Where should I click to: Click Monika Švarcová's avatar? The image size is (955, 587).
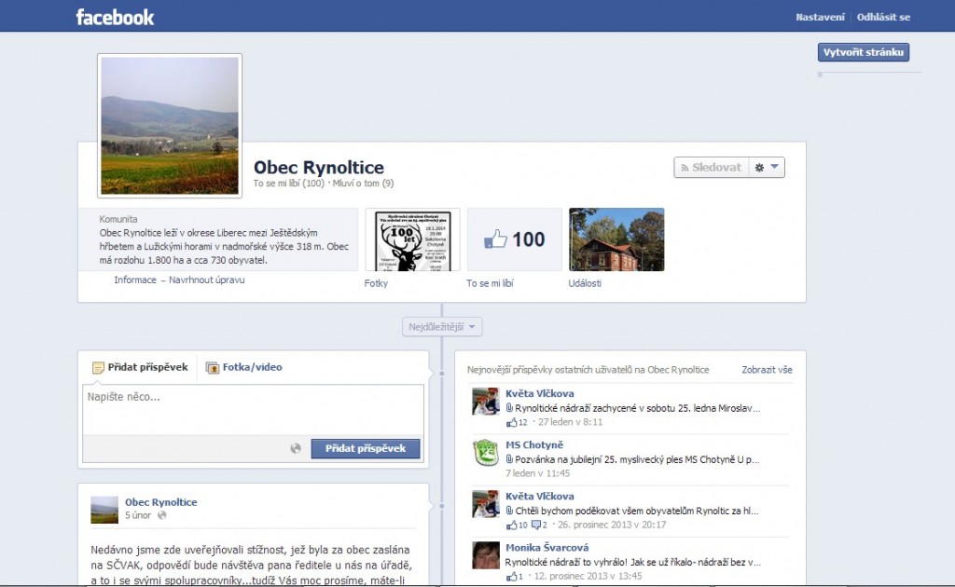(485, 554)
